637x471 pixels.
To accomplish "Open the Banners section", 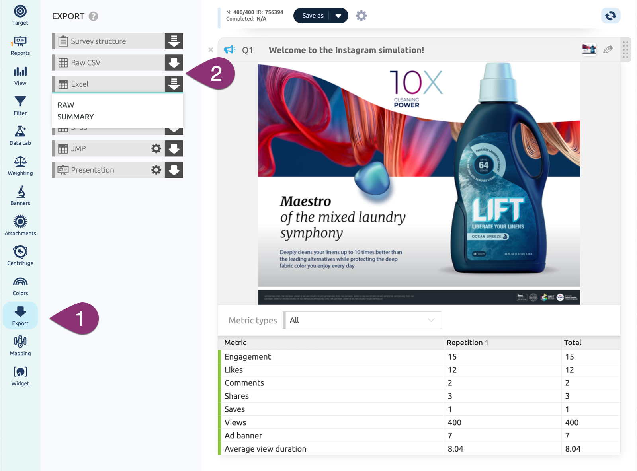I will 20,196.
